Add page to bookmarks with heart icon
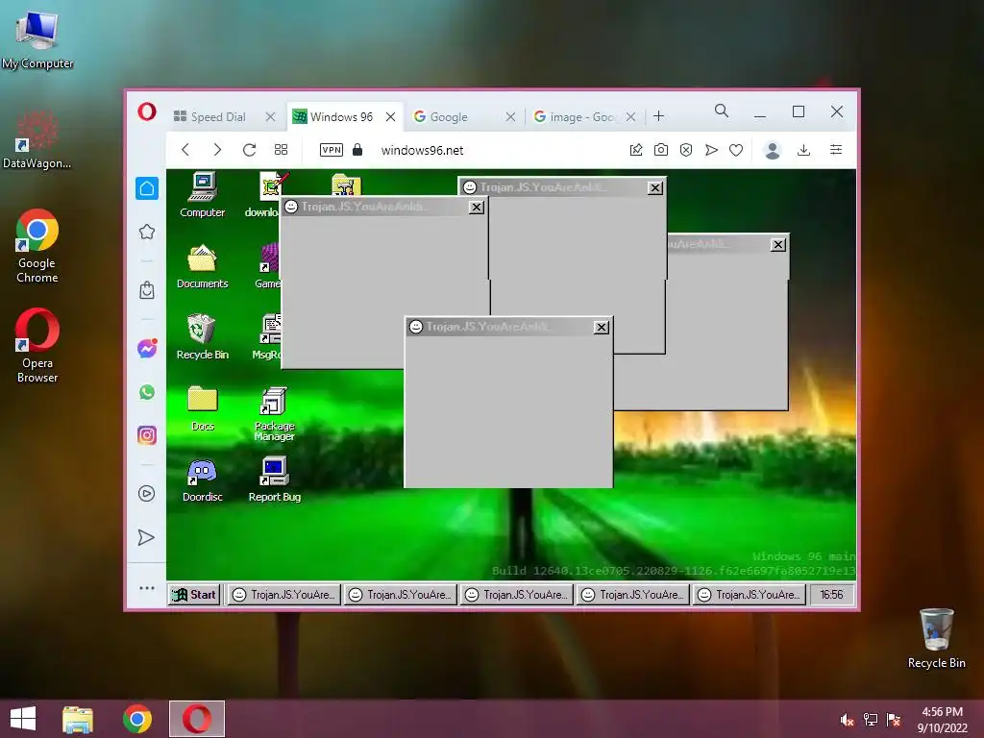This screenshot has width=984, height=738. [x=736, y=149]
